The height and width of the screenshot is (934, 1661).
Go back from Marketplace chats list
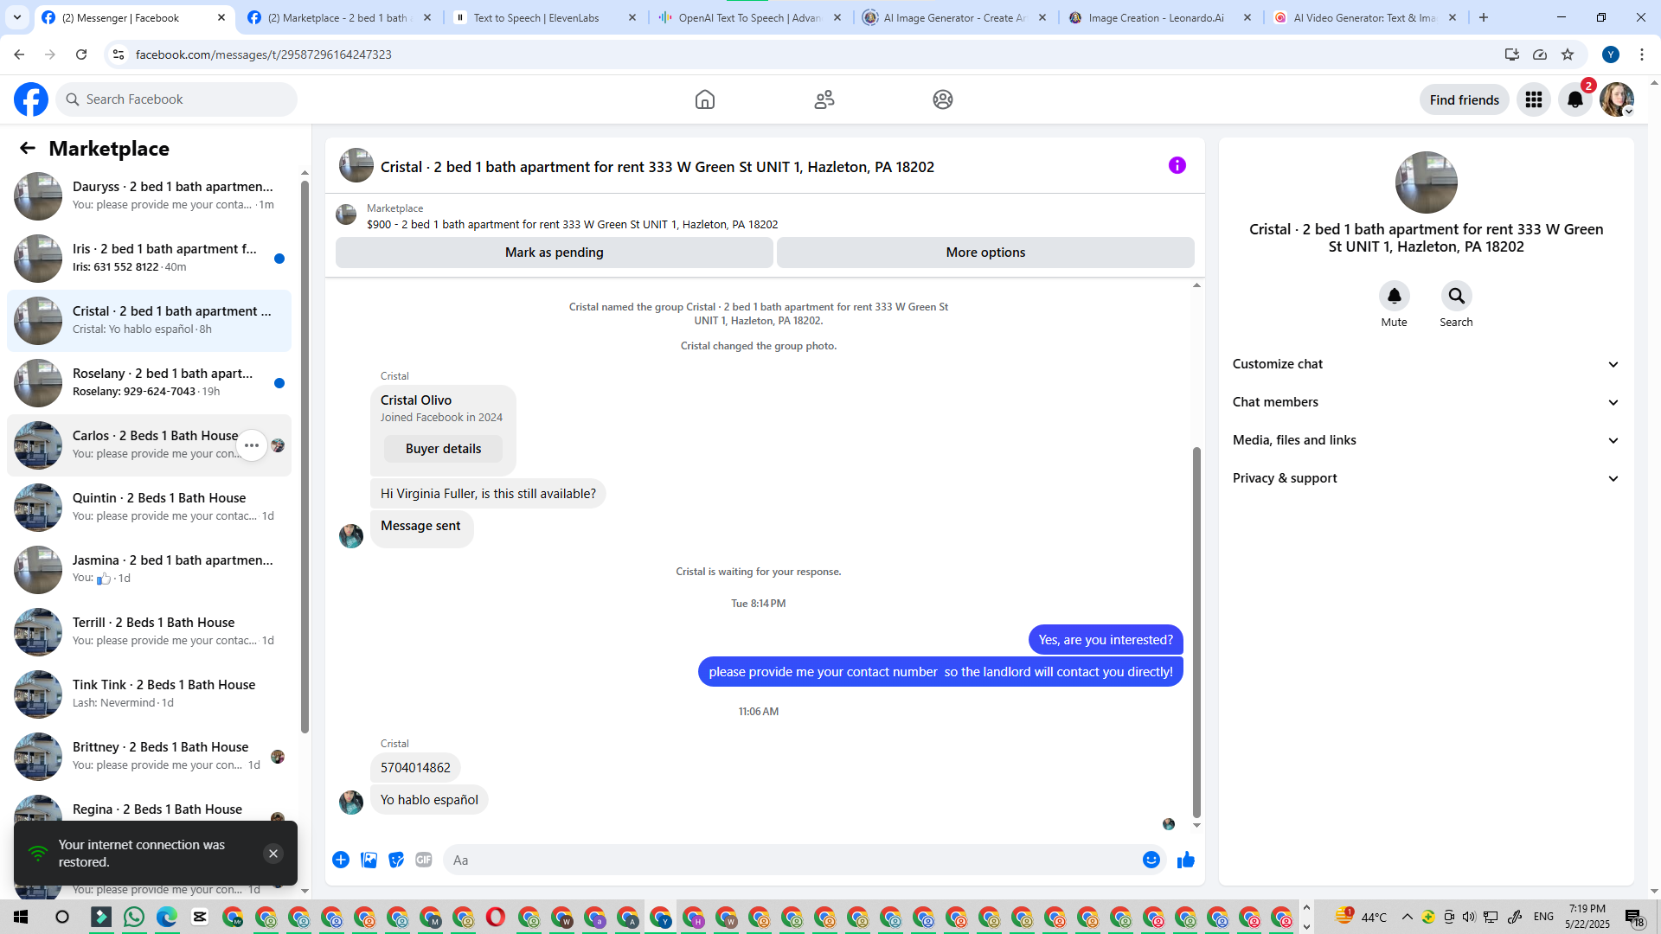(28, 149)
